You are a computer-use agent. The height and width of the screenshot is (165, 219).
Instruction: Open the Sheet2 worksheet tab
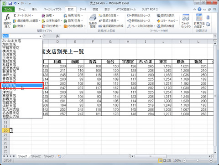[x=36, y=156]
